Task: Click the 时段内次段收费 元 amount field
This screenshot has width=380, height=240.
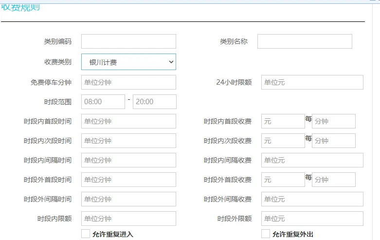Action: (283, 141)
